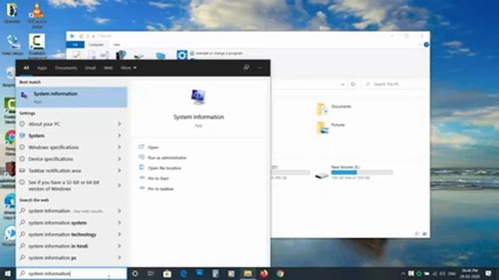Expand the 32-bit or 64-bit result arrow

(119, 185)
